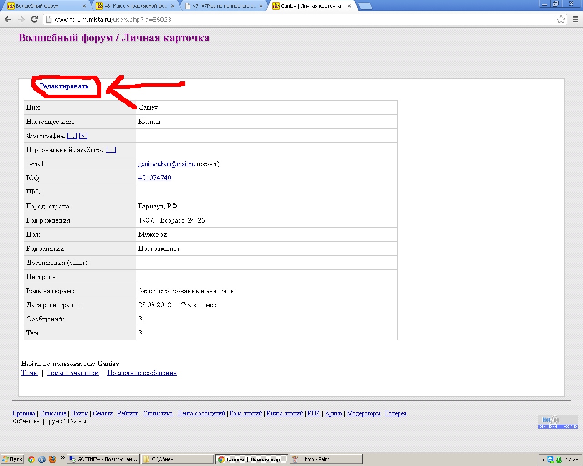Launch Firefox from the quick launch bar

pyautogui.click(x=52, y=459)
